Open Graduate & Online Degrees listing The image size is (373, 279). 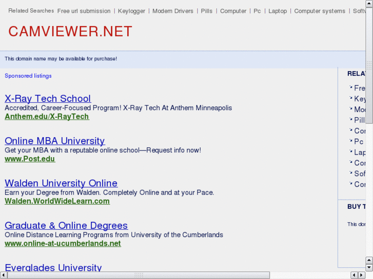click(66, 225)
